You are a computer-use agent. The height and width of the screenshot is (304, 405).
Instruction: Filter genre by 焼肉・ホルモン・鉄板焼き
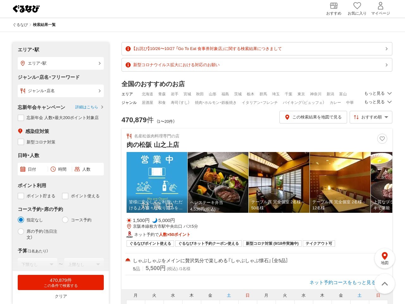216,103
